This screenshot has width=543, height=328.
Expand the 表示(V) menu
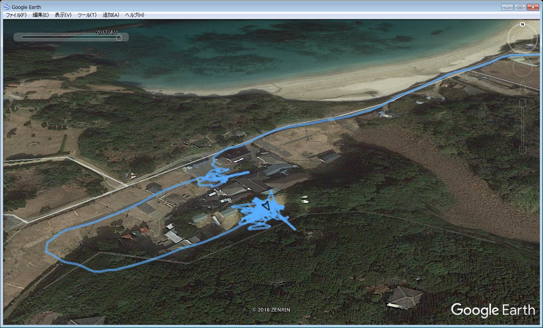(63, 15)
